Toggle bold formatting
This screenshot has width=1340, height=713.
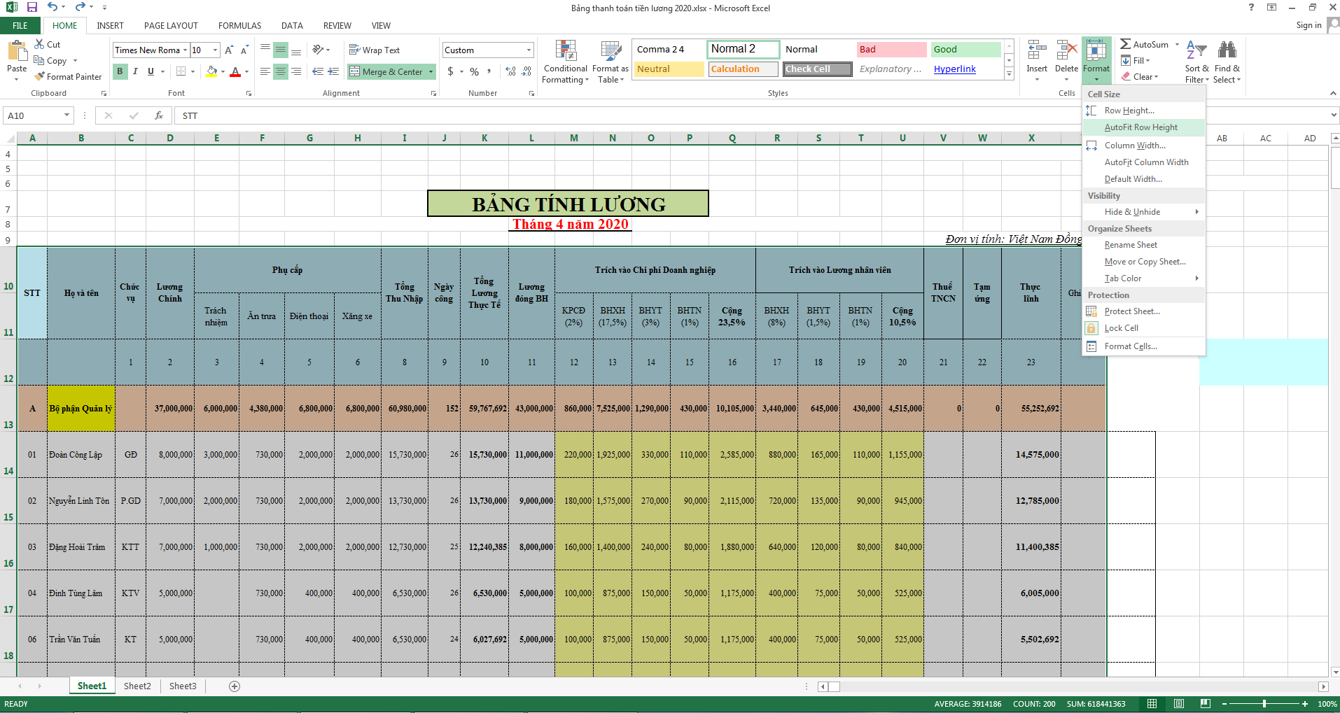pos(119,71)
